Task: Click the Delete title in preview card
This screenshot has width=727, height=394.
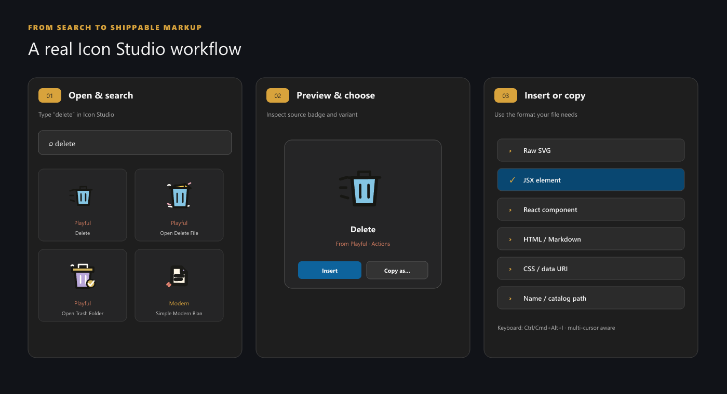Action: pyautogui.click(x=363, y=229)
